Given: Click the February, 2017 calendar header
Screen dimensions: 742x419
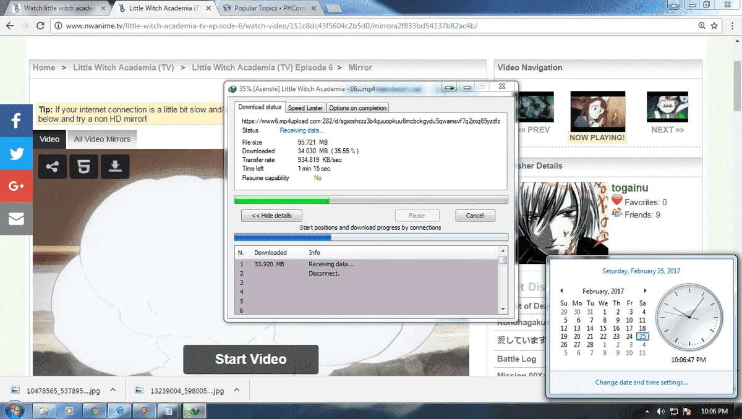Looking at the screenshot, I should click(x=603, y=291).
